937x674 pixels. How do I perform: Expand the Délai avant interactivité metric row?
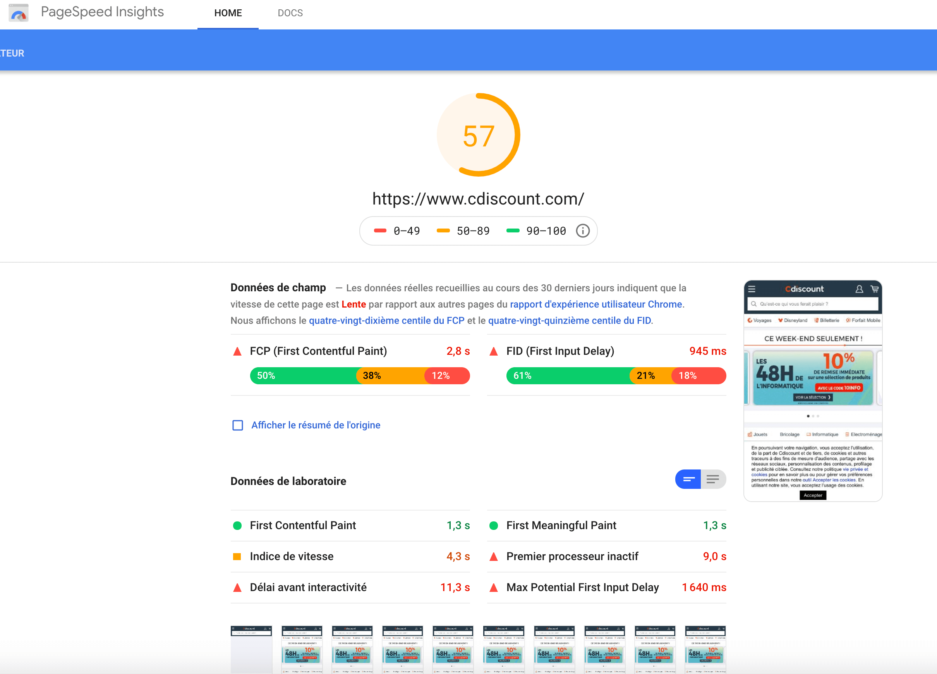coord(308,587)
